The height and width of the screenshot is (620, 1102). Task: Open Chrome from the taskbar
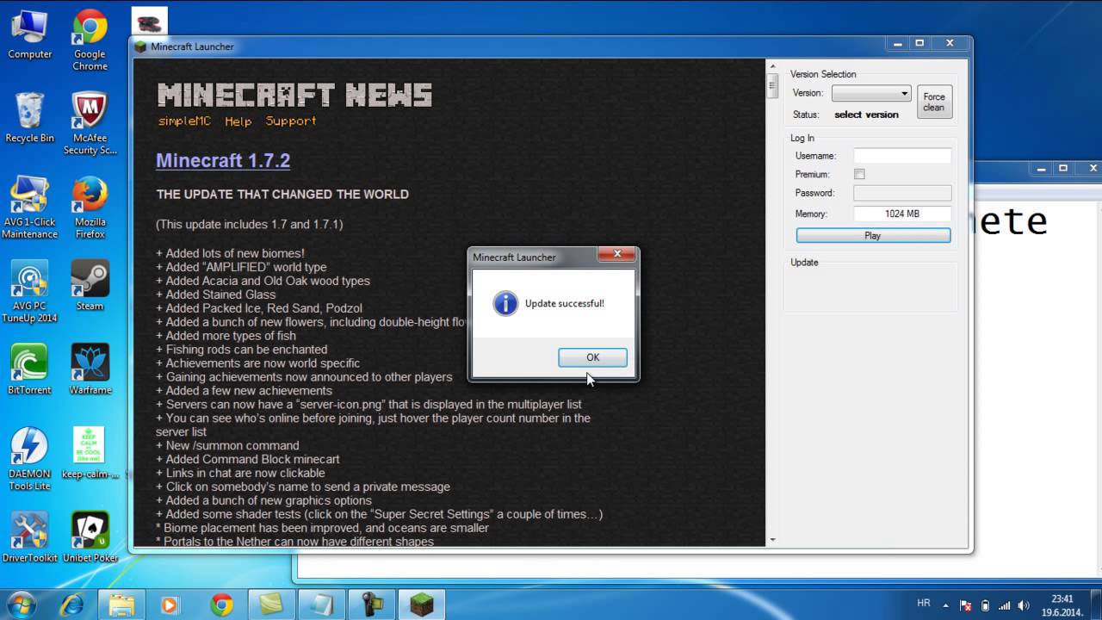[221, 604]
